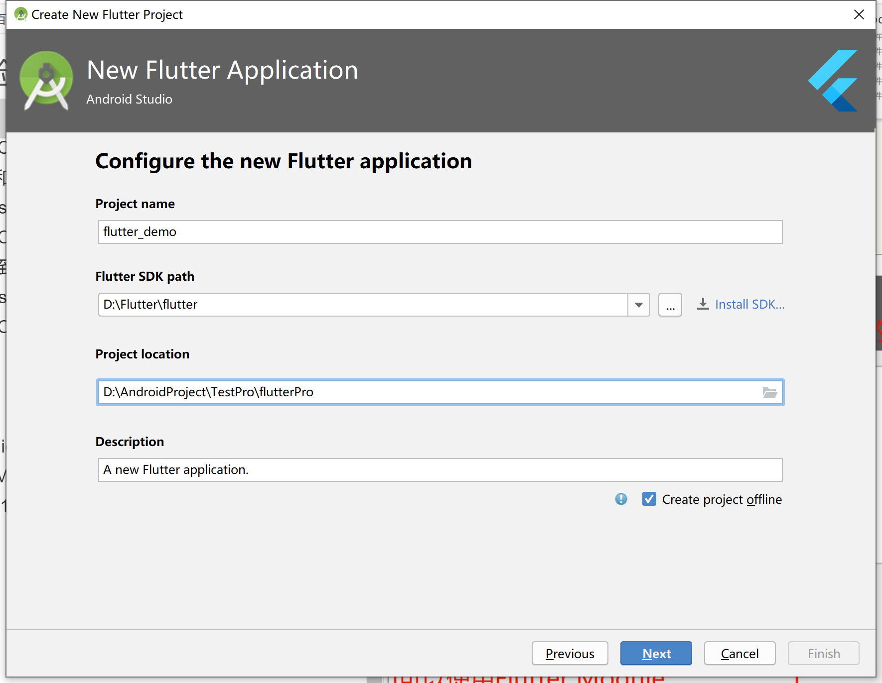Click the Android Studio title bar icon

(21, 14)
